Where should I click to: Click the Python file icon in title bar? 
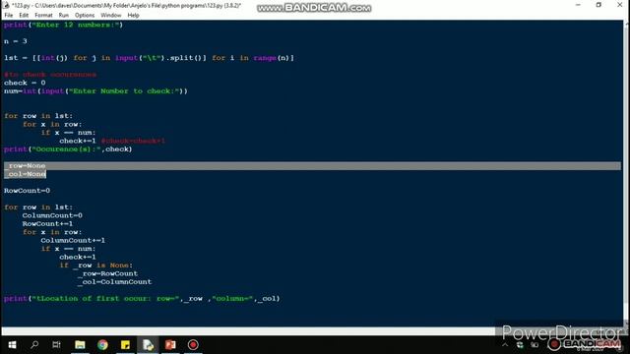tap(6, 5)
